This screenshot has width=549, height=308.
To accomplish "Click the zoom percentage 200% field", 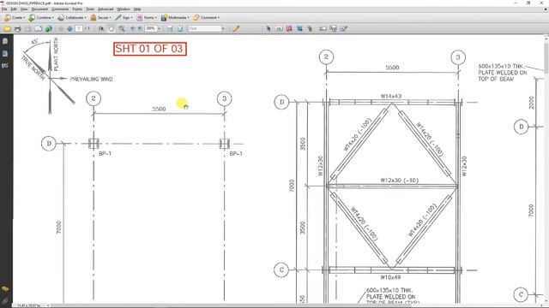I will pyautogui.click(x=151, y=28).
